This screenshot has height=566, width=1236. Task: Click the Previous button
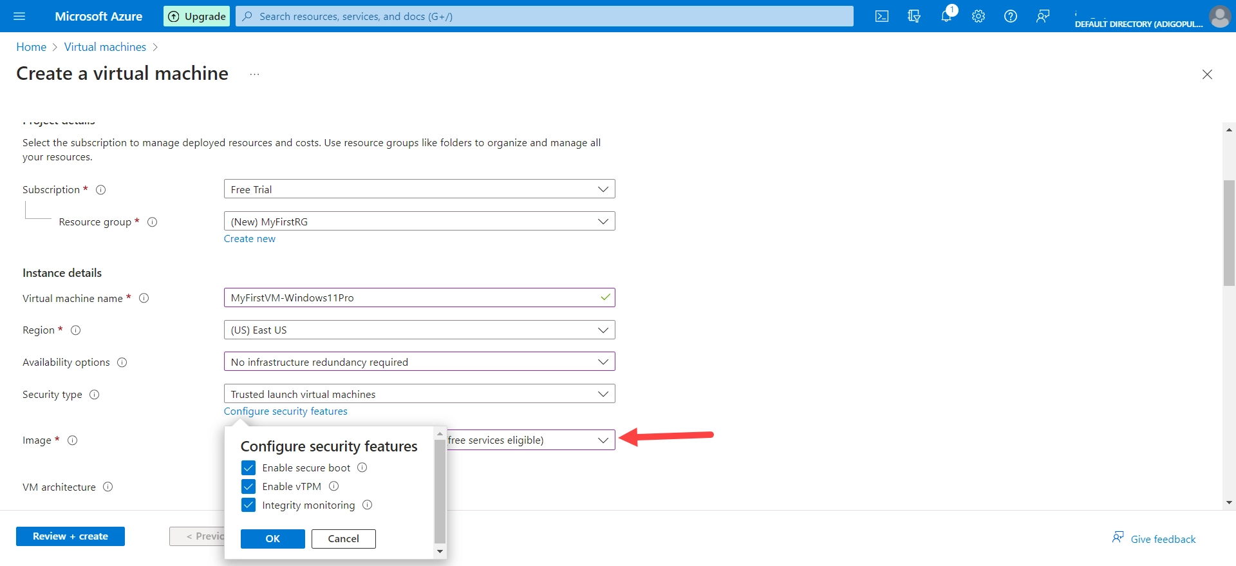tap(197, 536)
